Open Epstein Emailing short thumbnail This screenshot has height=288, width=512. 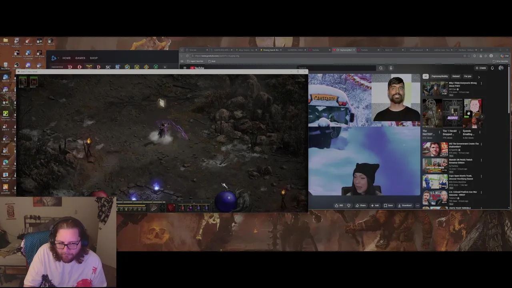pos(473,113)
